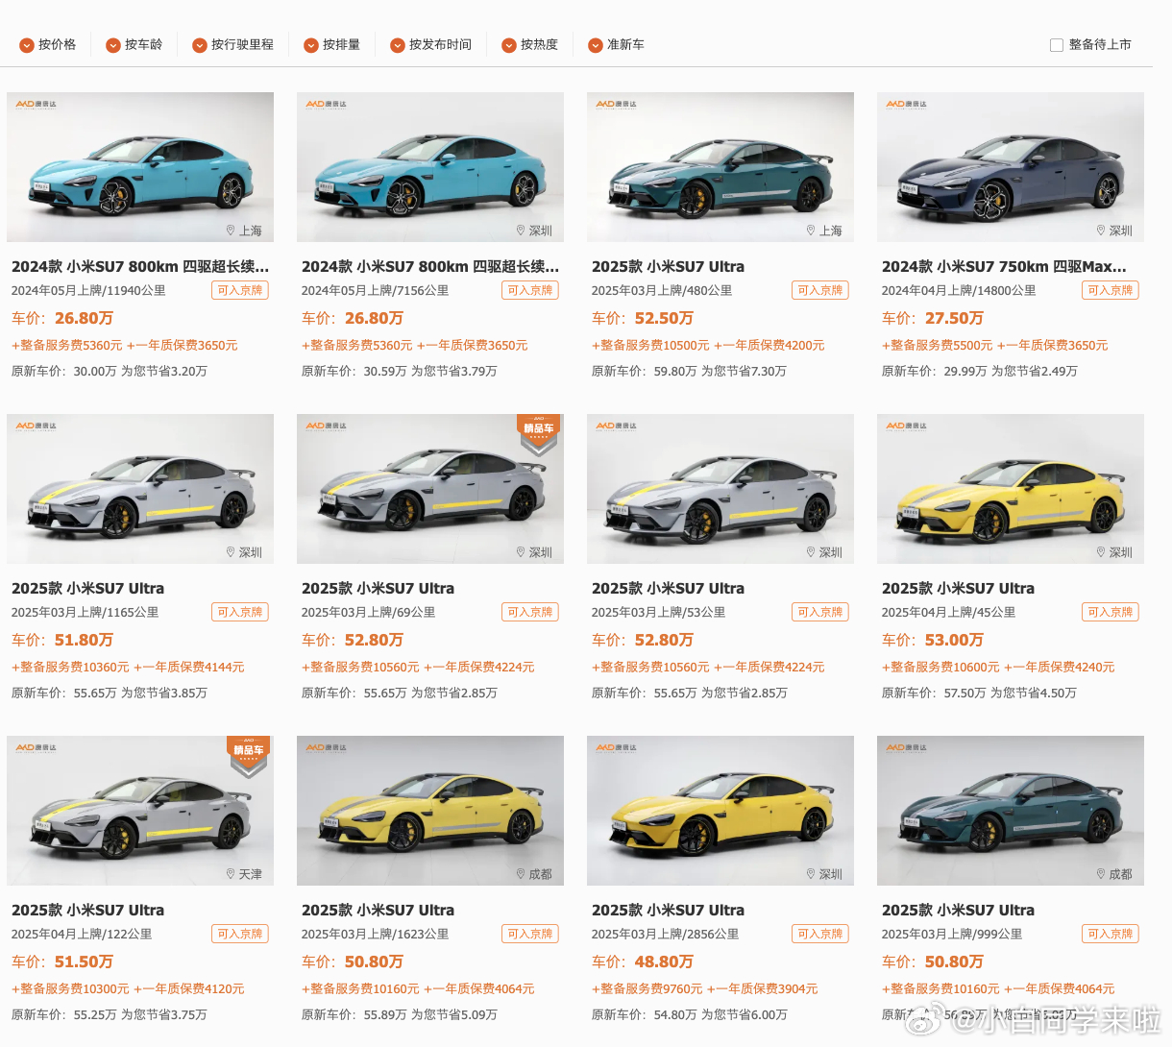The image size is (1172, 1047).
Task: Open photo of dark blue SU7 750km Max
Action: click(x=1011, y=167)
